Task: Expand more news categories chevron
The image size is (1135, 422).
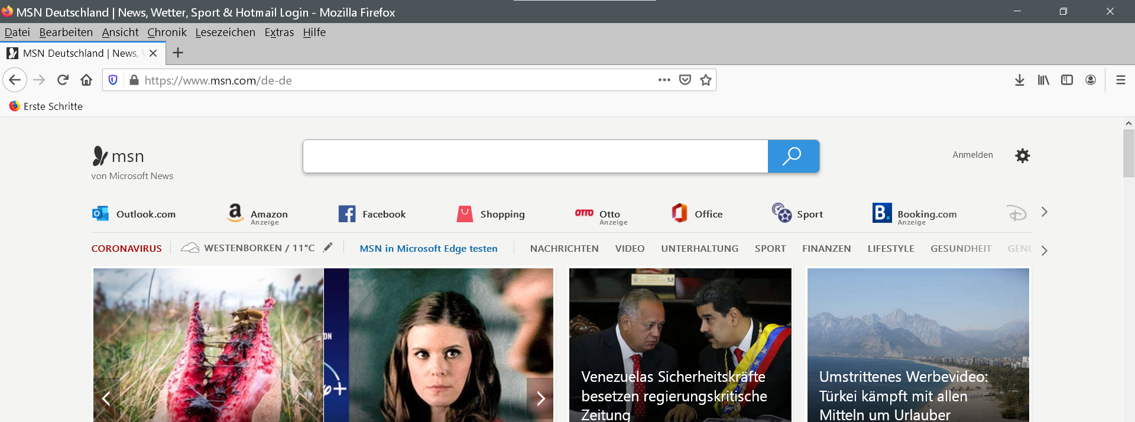Action: (1045, 250)
